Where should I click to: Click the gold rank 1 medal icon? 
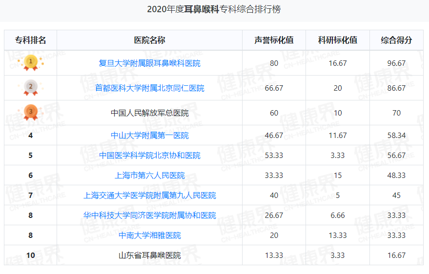pyautogui.click(x=31, y=63)
